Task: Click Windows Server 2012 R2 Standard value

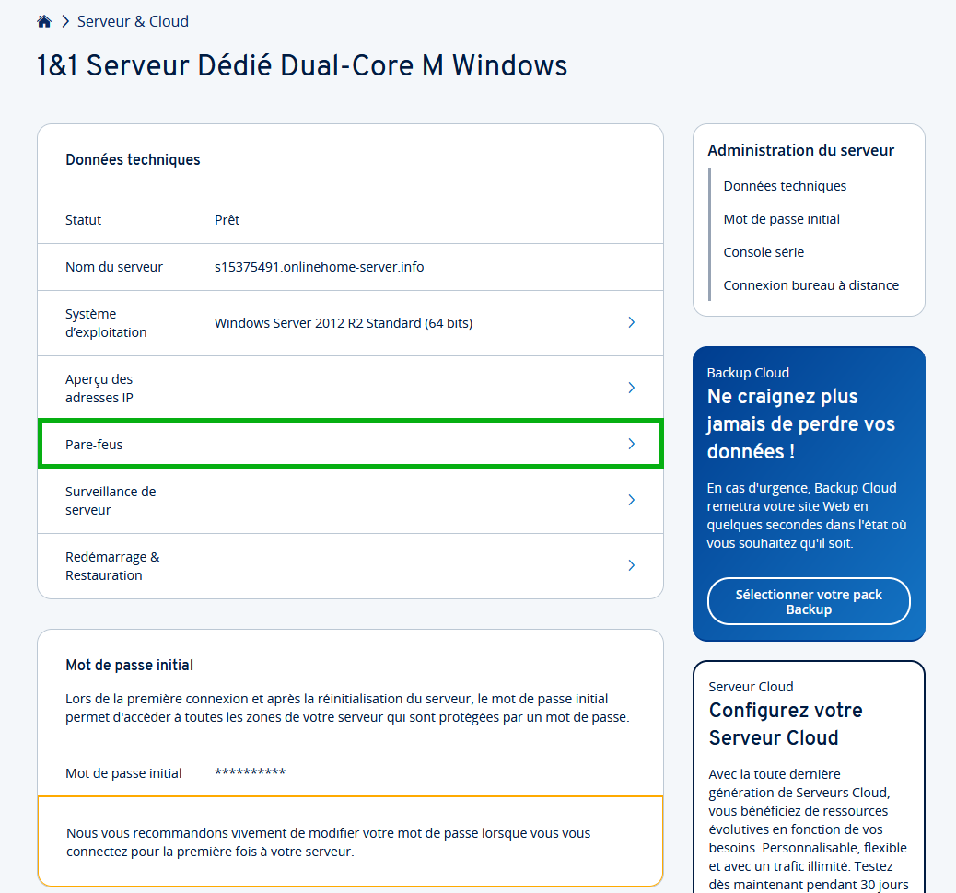Action: [344, 323]
